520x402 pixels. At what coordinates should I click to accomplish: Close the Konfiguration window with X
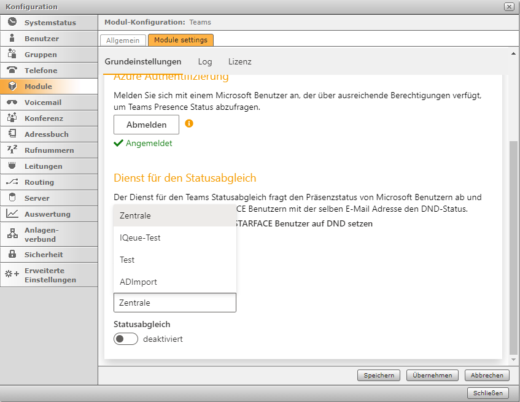pos(509,7)
